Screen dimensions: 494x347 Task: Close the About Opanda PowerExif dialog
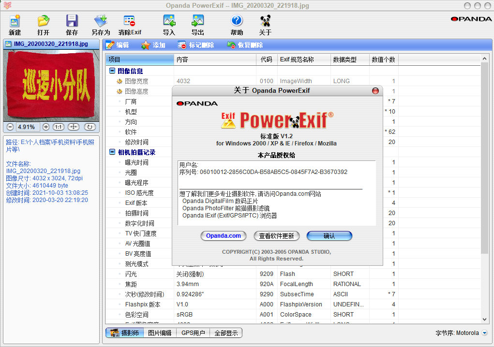pos(375,90)
